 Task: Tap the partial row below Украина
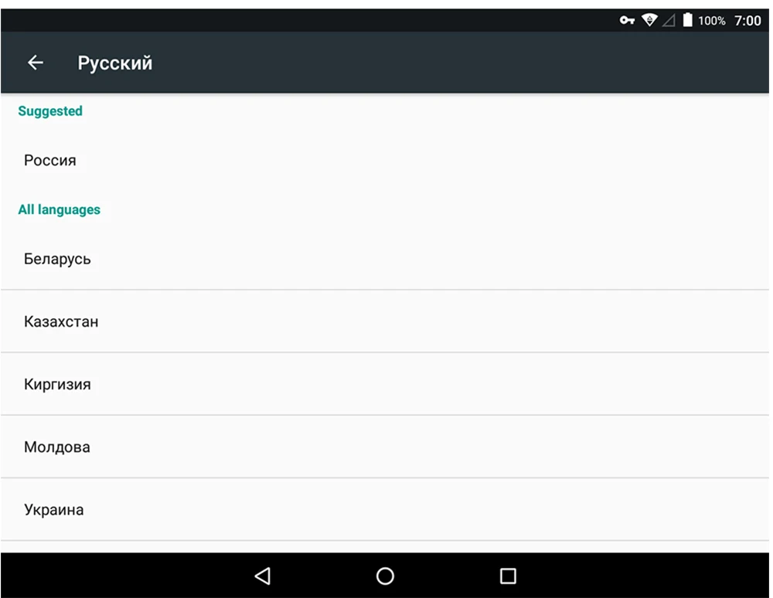pyautogui.click(x=384, y=547)
